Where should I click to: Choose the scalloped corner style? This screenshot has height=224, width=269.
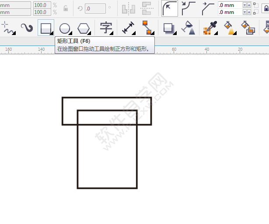(189, 8)
